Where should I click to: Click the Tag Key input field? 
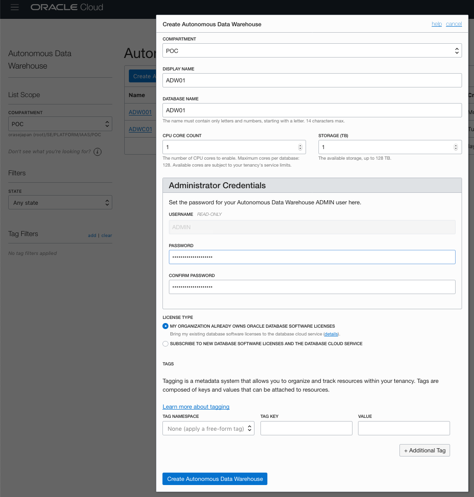pyautogui.click(x=306, y=428)
